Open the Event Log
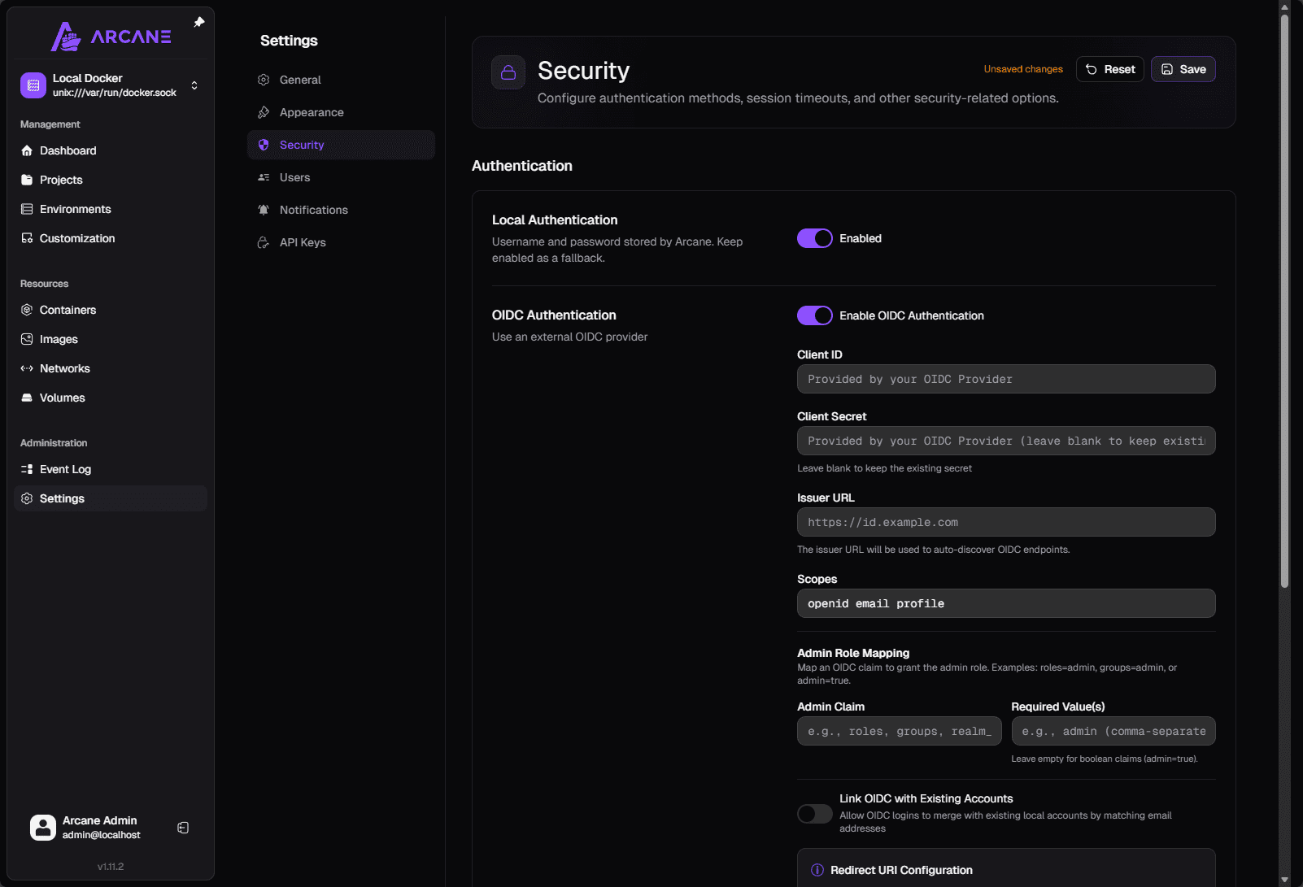Viewport: 1303px width, 887px height. tap(64, 469)
